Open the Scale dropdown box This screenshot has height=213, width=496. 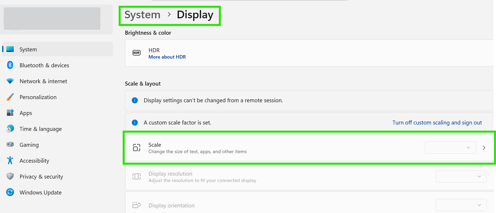click(x=450, y=148)
